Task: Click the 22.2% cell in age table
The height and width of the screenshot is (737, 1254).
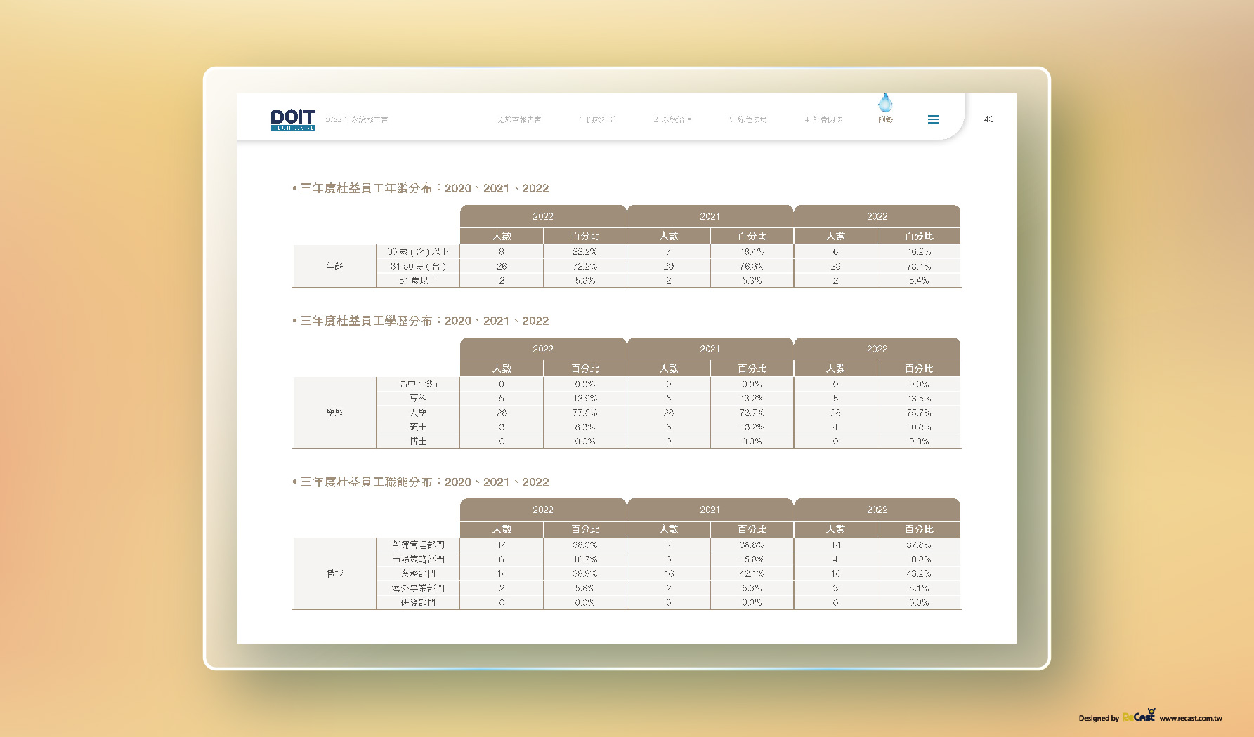Action: [584, 251]
